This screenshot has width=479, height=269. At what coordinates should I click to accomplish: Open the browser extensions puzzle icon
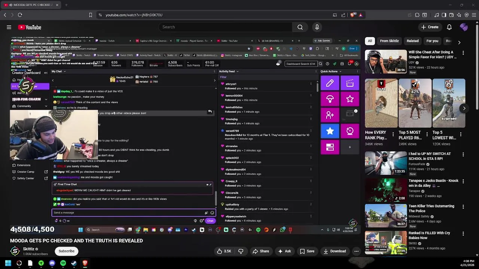coord(417,15)
